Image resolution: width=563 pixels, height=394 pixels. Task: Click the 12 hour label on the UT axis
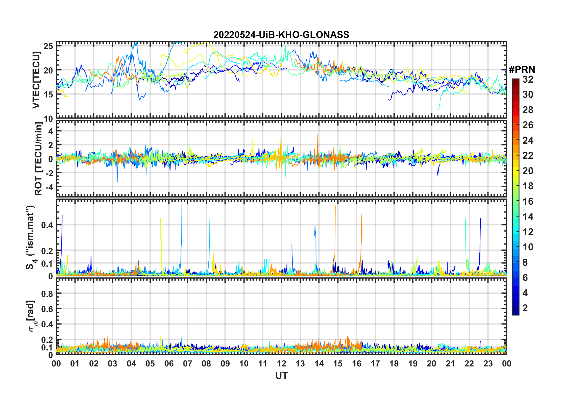tap(281, 364)
